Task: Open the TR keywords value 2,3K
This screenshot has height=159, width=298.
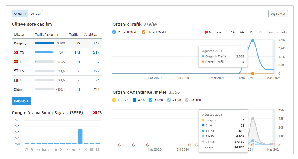Action: 96,53
